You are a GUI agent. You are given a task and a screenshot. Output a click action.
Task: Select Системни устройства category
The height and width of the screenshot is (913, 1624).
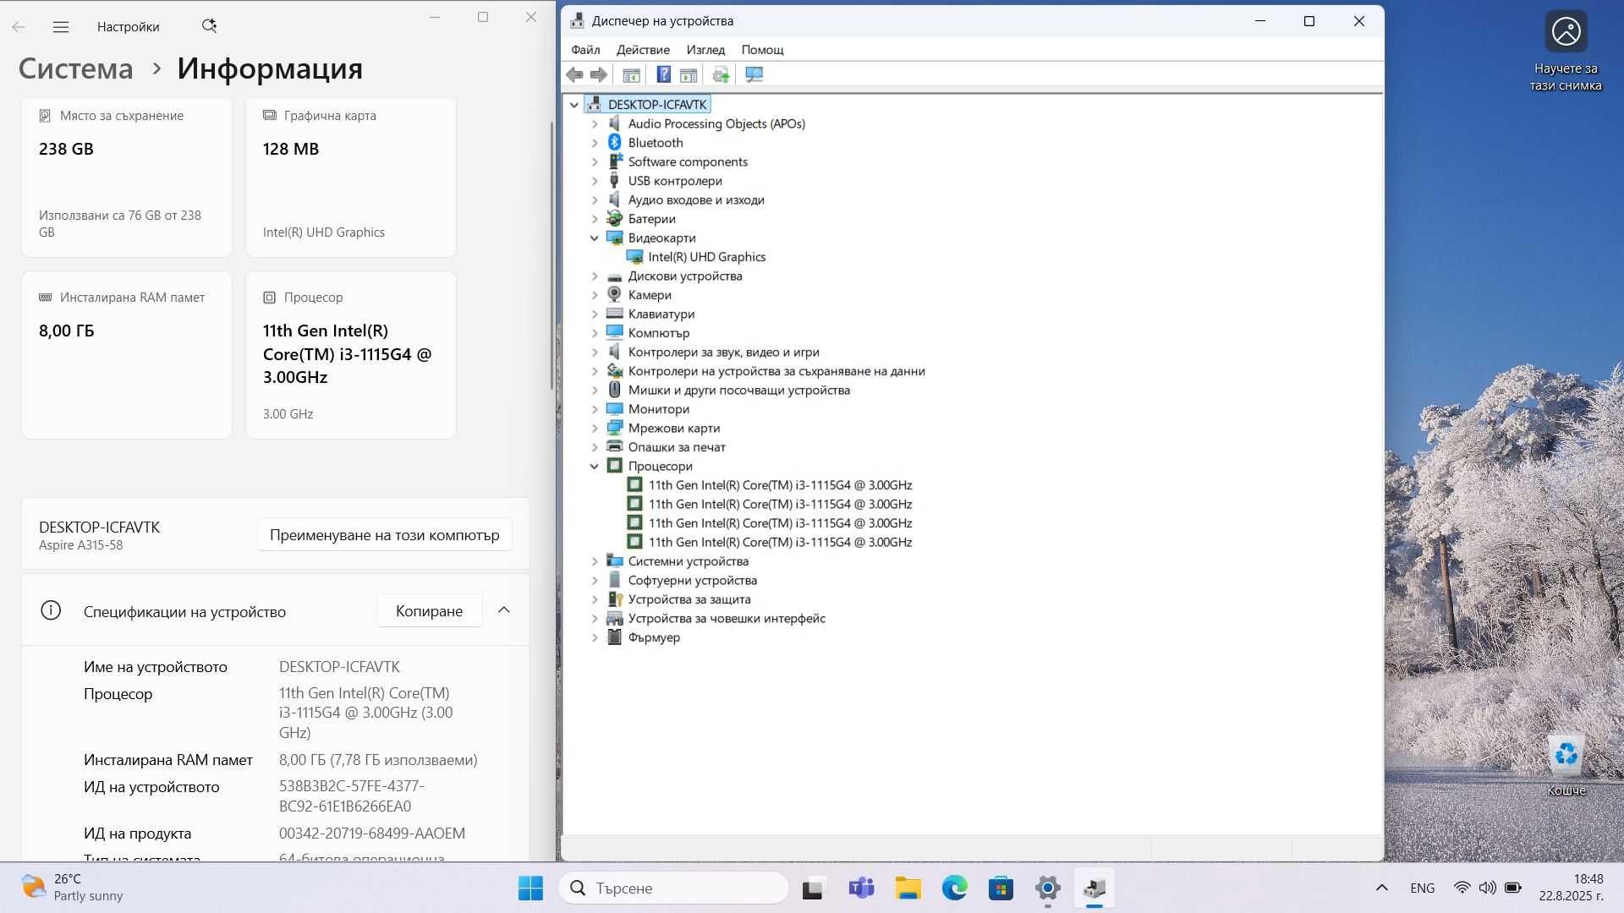coord(688,561)
